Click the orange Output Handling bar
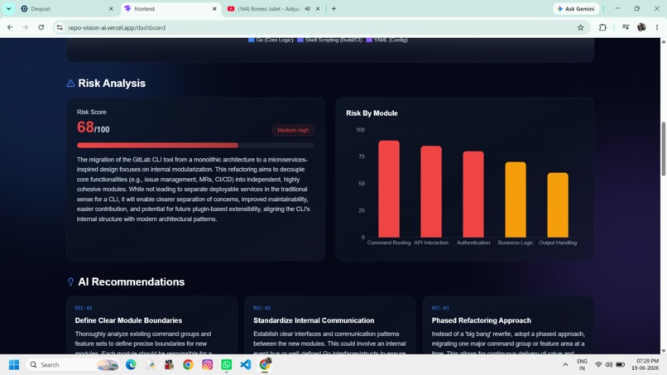667x375 pixels. pyautogui.click(x=558, y=205)
